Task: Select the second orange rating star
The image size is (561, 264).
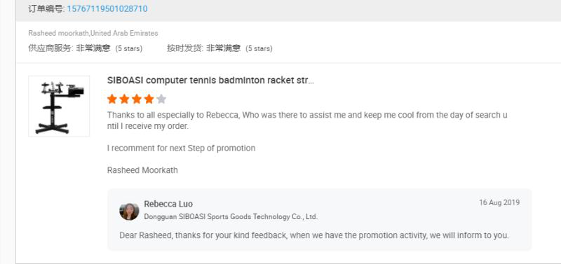Action: click(124, 99)
